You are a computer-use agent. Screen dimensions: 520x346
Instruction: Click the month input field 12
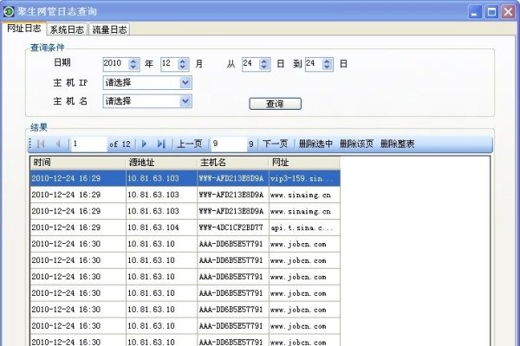pyautogui.click(x=170, y=64)
